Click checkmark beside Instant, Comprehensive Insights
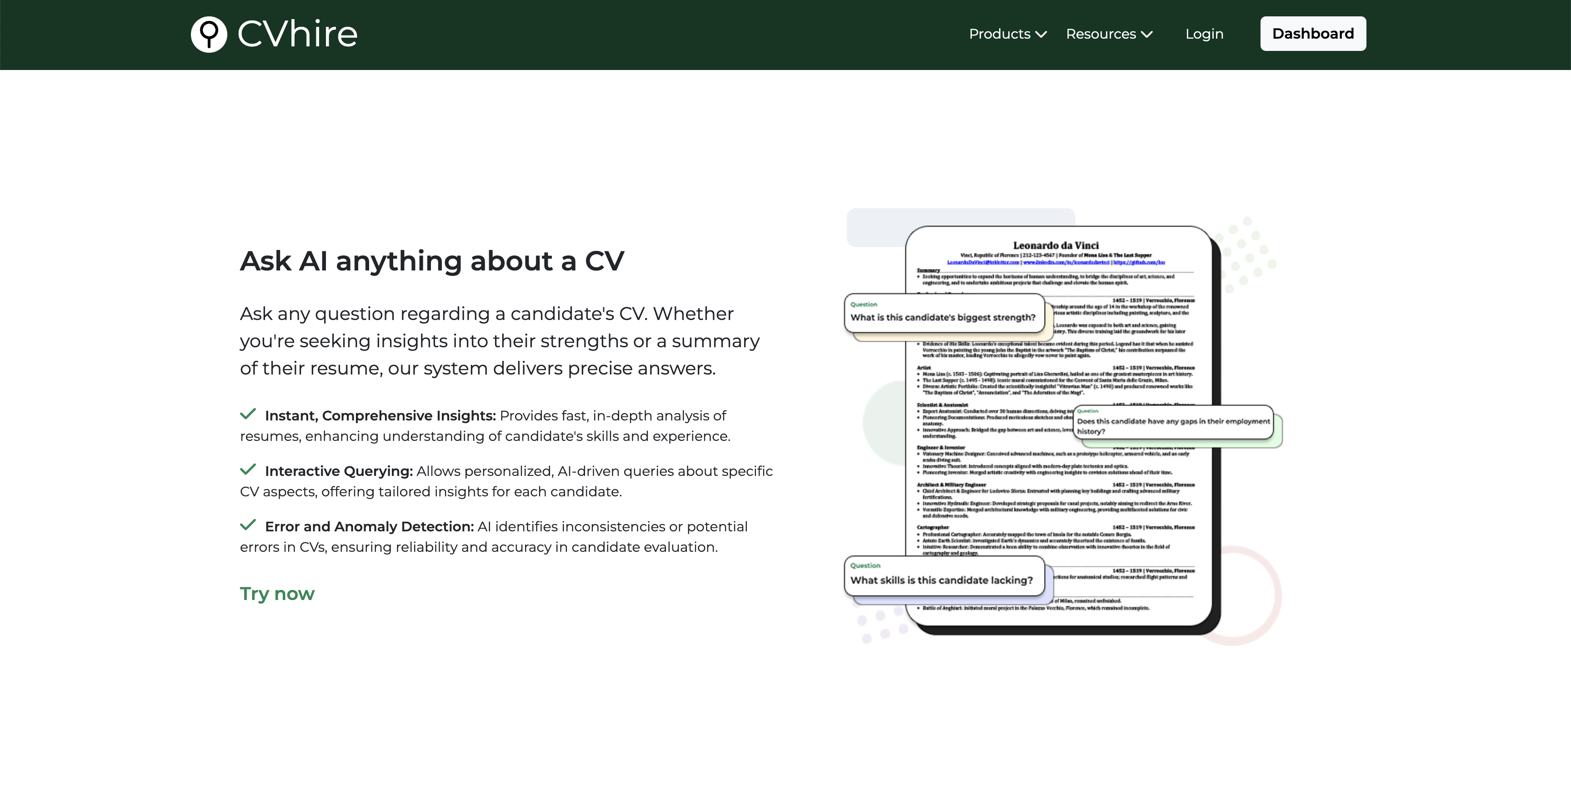 pyautogui.click(x=248, y=414)
